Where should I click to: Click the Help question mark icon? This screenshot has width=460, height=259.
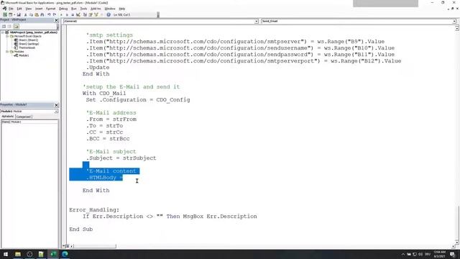pyautogui.click(x=109, y=14)
